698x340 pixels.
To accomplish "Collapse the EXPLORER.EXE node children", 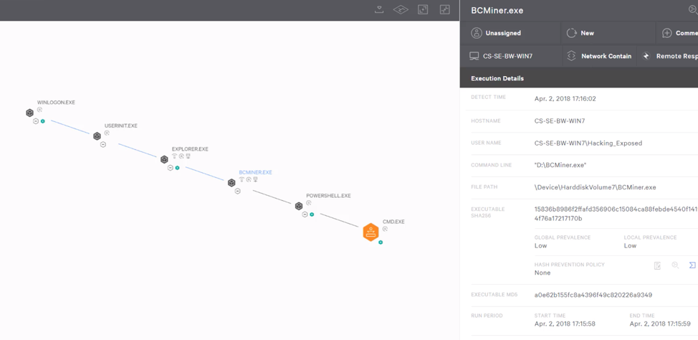I will tap(171, 168).
